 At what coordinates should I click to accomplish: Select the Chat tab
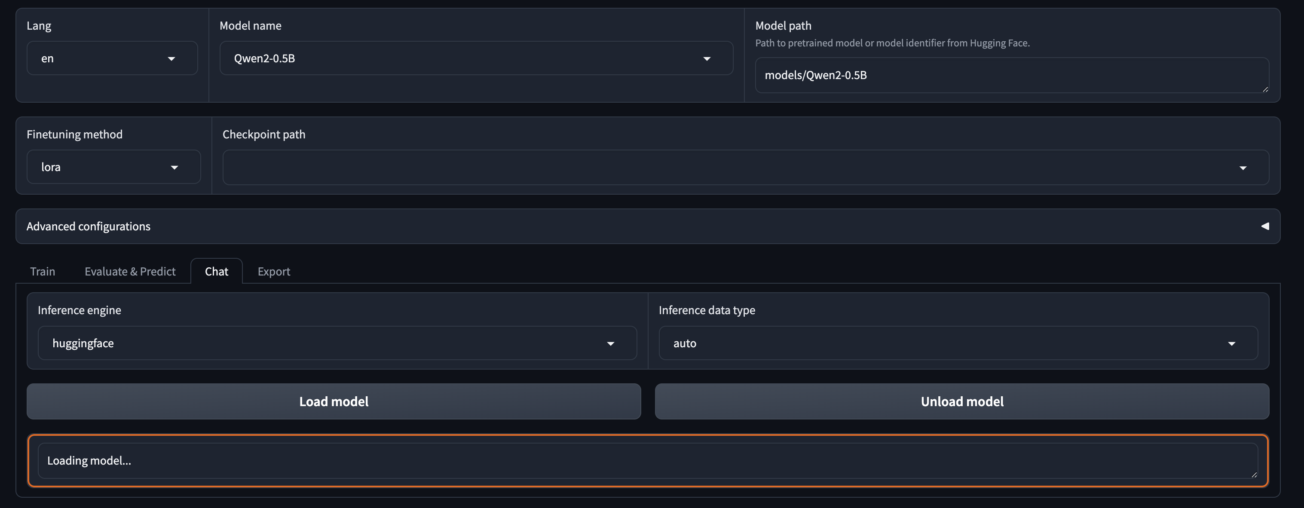pyautogui.click(x=217, y=272)
